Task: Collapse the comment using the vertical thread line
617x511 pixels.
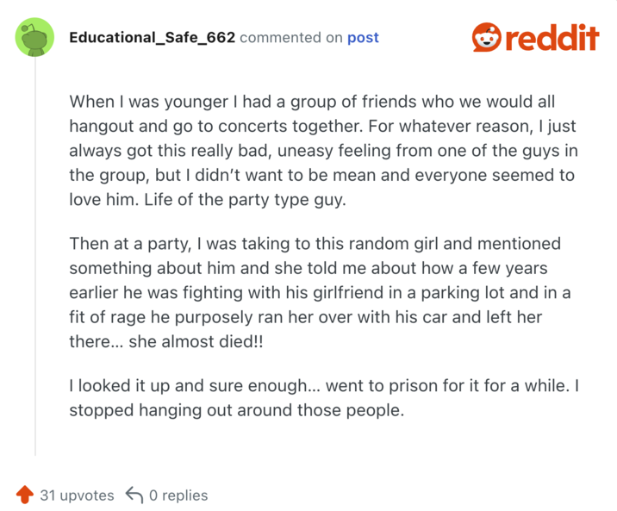Action: (35, 259)
